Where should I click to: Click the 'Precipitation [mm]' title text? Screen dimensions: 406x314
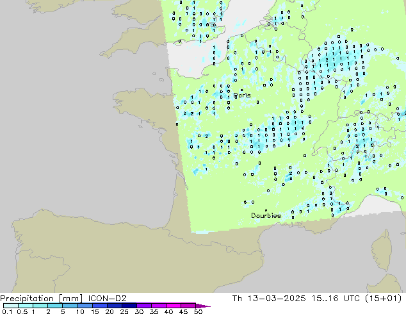click(42, 299)
